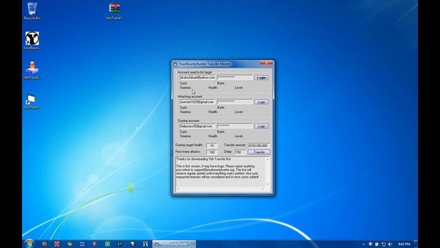Click the Transfer Master title bar icon
The height and width of the screenshot is (248, 440).
coord(175,64)
